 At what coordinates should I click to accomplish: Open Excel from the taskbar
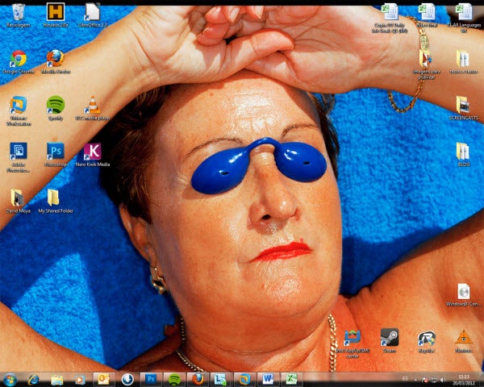click(290, 379)
